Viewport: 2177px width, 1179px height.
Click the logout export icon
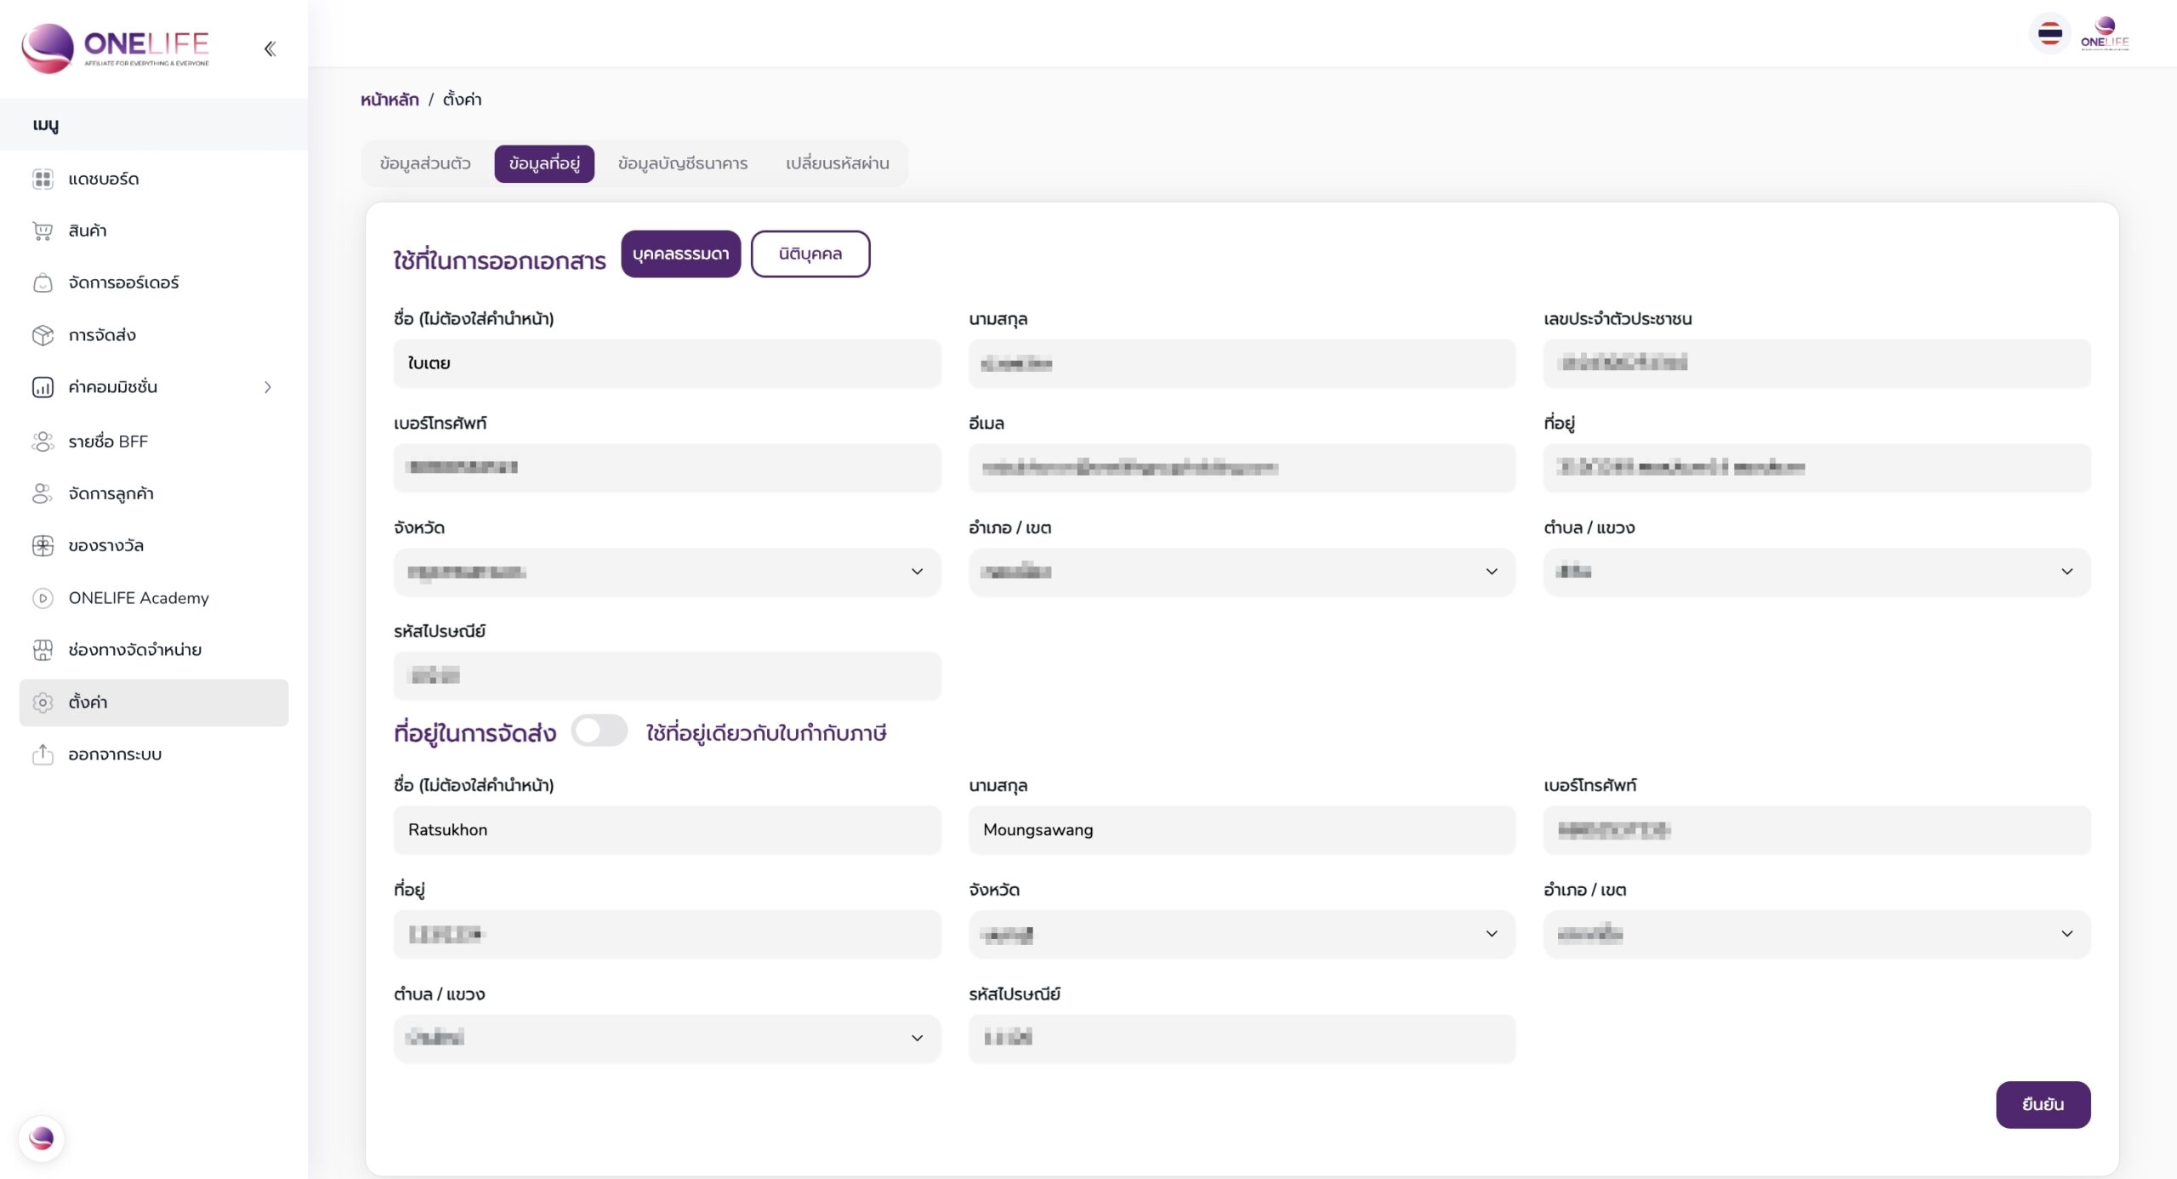click(x=43, y=754)
